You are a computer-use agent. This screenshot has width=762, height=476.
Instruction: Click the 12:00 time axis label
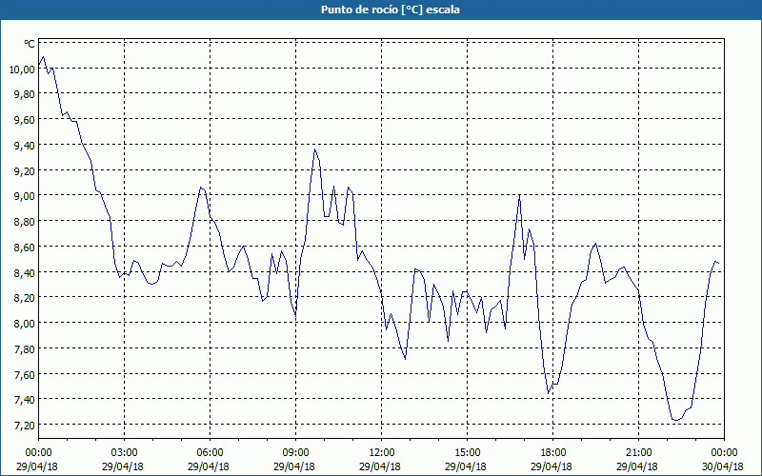point(382,453)
